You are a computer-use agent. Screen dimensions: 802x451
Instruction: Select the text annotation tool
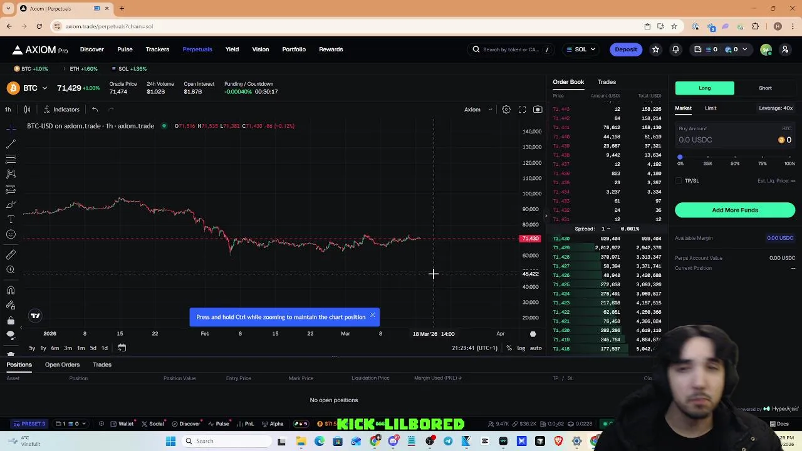click(11, 219)
